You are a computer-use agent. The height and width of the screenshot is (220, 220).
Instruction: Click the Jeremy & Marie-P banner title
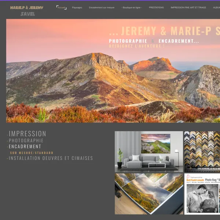coord(165,31)
